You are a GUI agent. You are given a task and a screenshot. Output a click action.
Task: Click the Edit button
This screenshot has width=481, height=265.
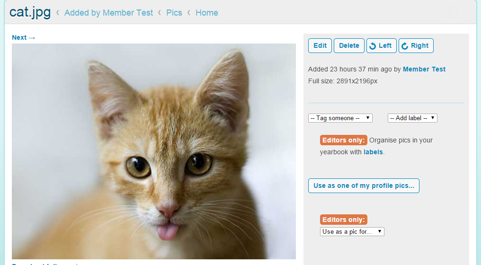(x=320, y=46)
